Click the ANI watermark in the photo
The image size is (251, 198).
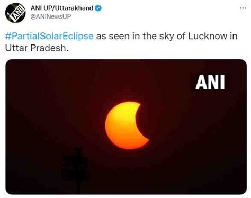click(210, 82)
